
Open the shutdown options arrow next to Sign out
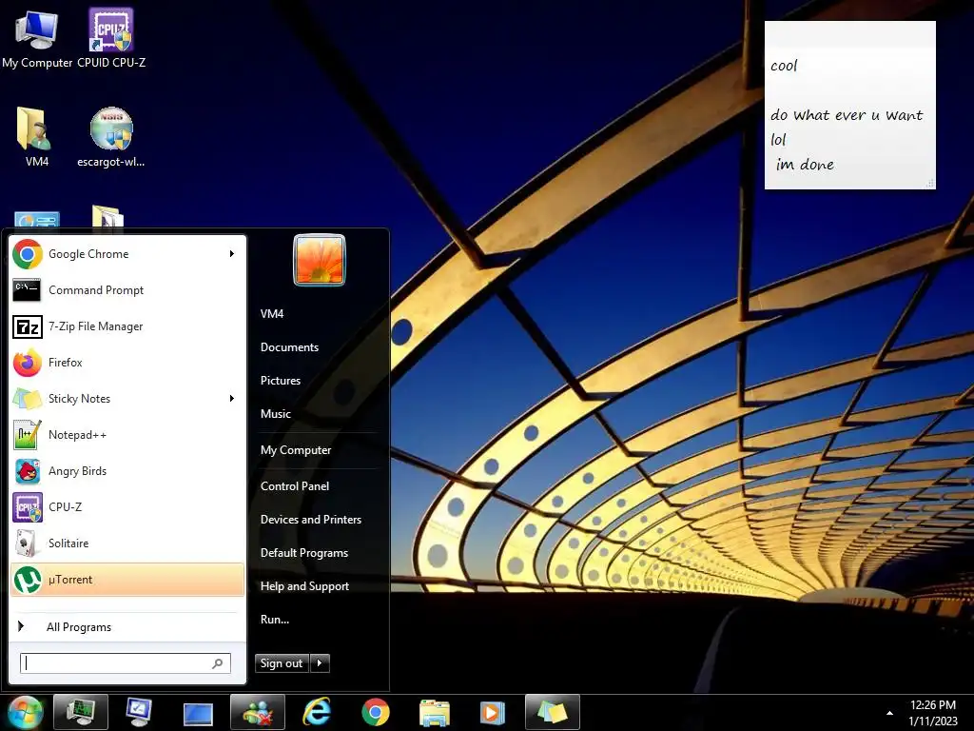coord(320,663)
